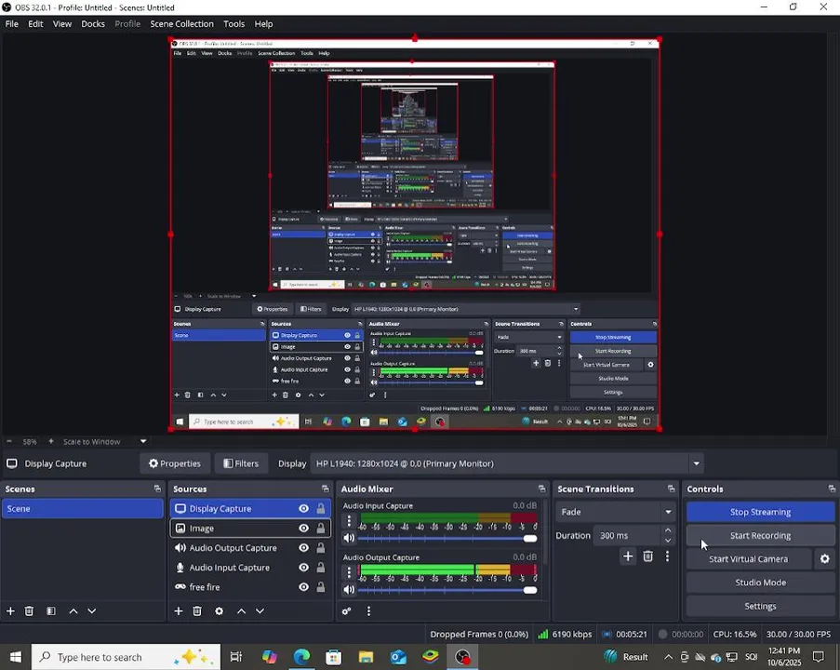The height and width of the screenshot is (670, 840).
Task: Open the File menu
Action: pos(12,23)
